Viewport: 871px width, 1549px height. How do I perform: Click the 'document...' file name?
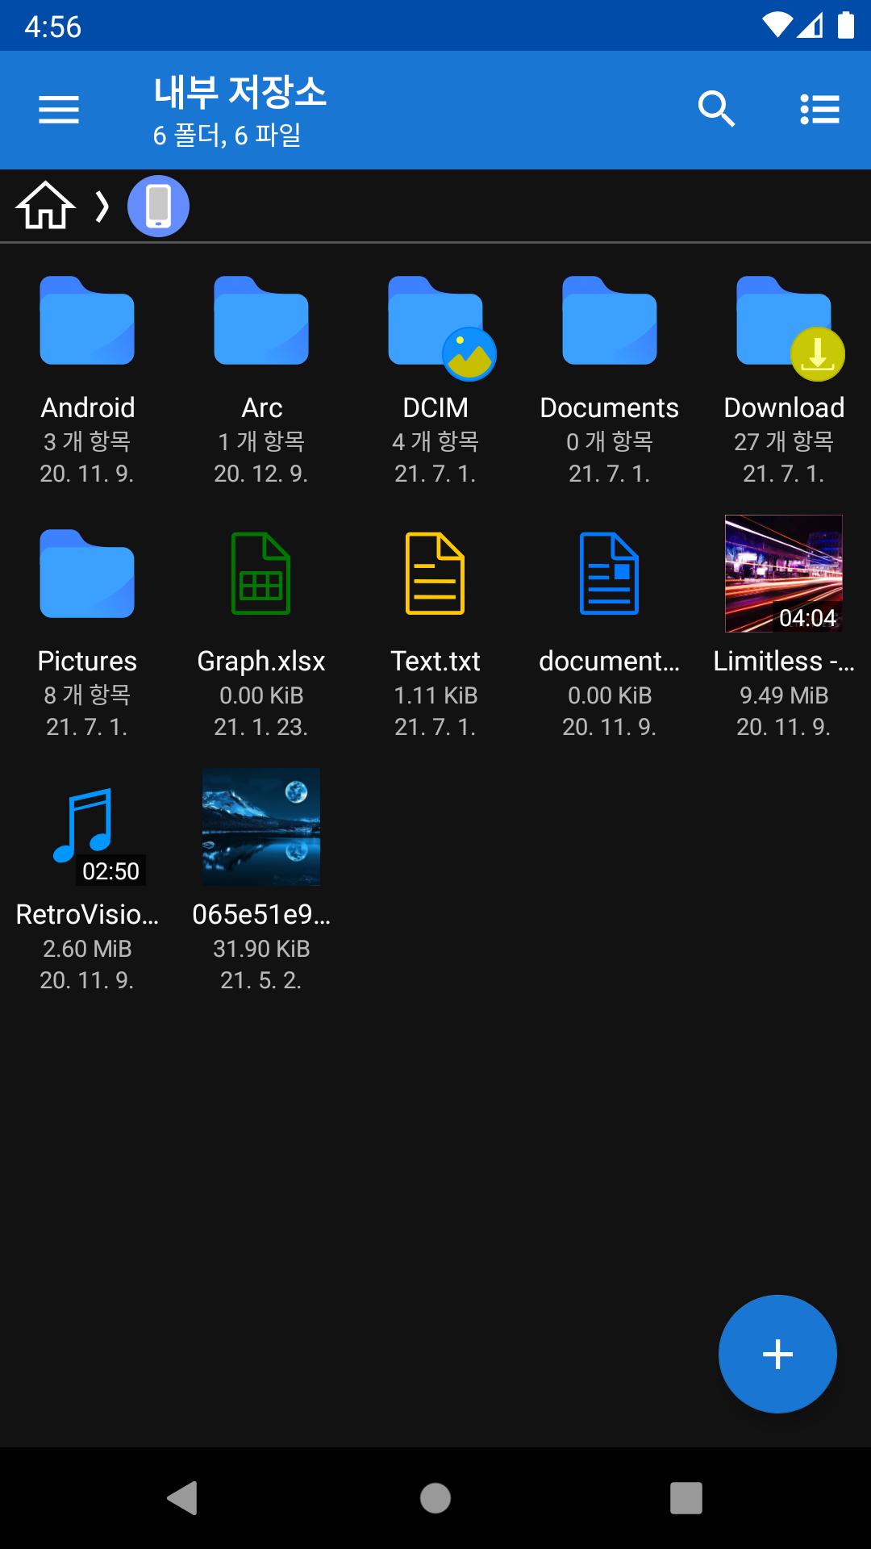tap(610, 662)
